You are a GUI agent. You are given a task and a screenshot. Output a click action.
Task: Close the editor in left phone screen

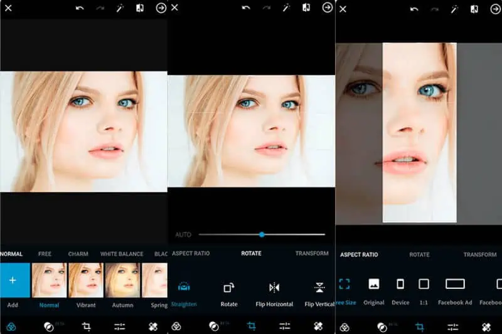coord(8,8)
